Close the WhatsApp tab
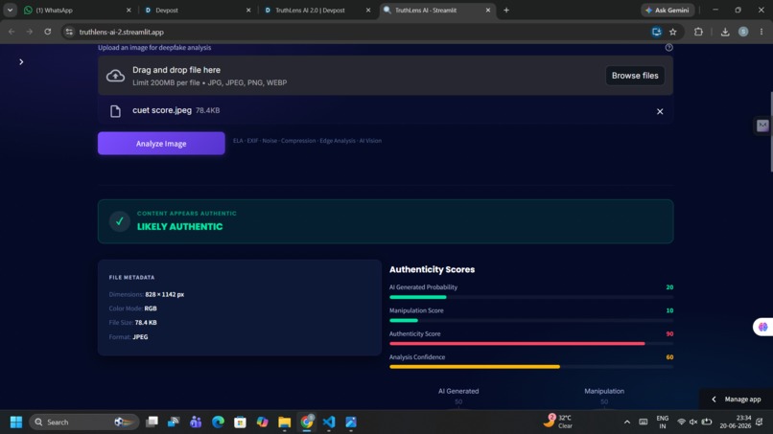This screenshot has height=434, width=773. tap(129, 10)
